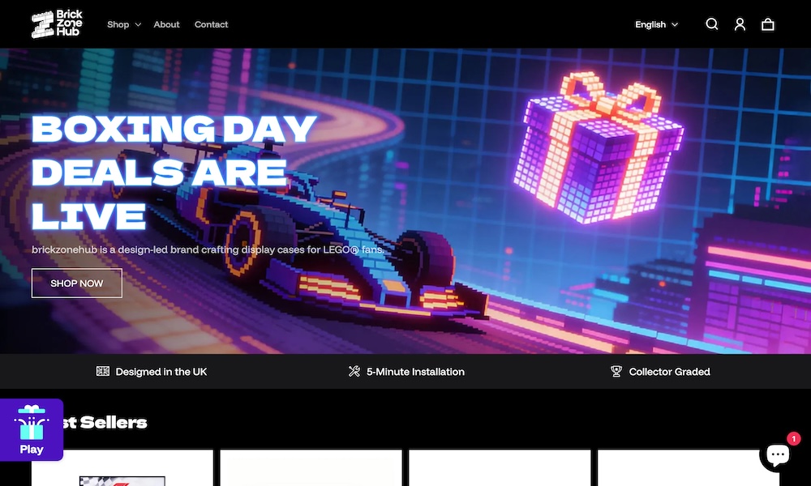Go to the About page
Screen dimensions: 811x486
pos(166,24)
